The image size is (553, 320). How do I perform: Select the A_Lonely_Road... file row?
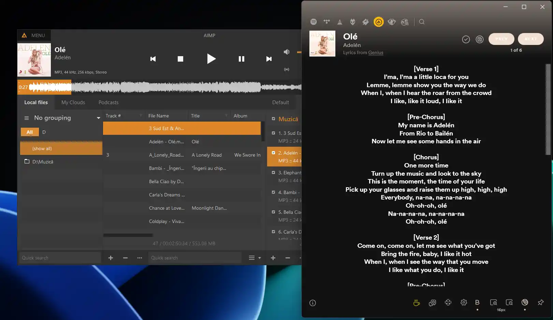(182, 155)
